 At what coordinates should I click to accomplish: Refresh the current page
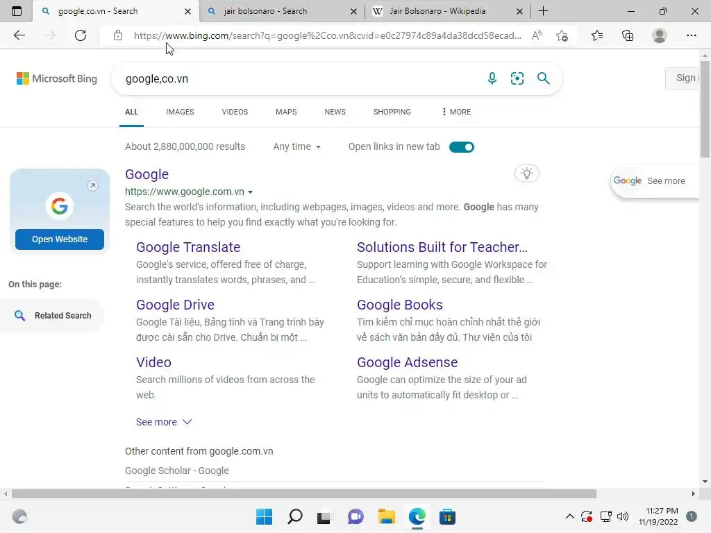click(81, 35)
